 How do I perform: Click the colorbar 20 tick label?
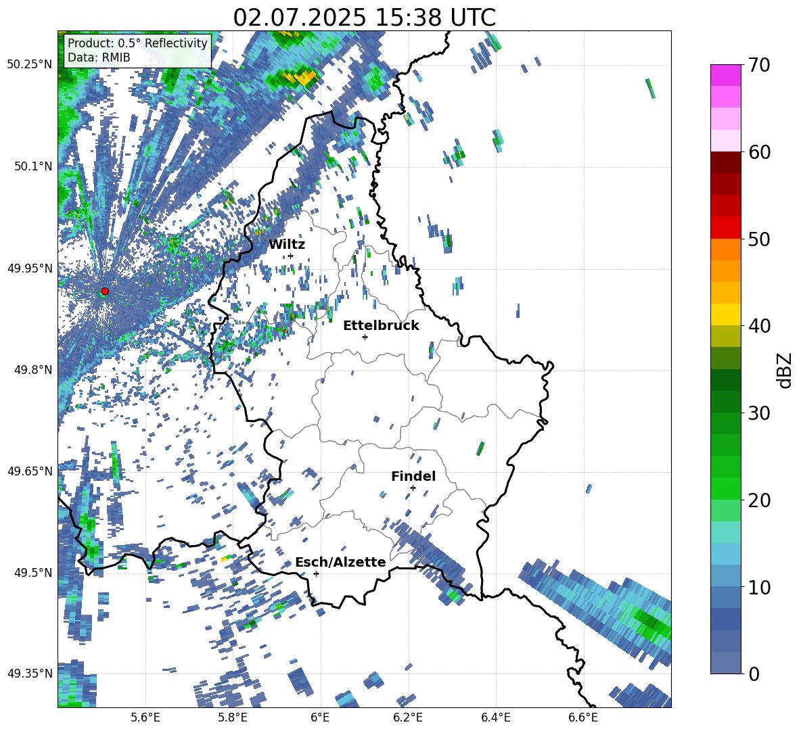pos(759,500)
